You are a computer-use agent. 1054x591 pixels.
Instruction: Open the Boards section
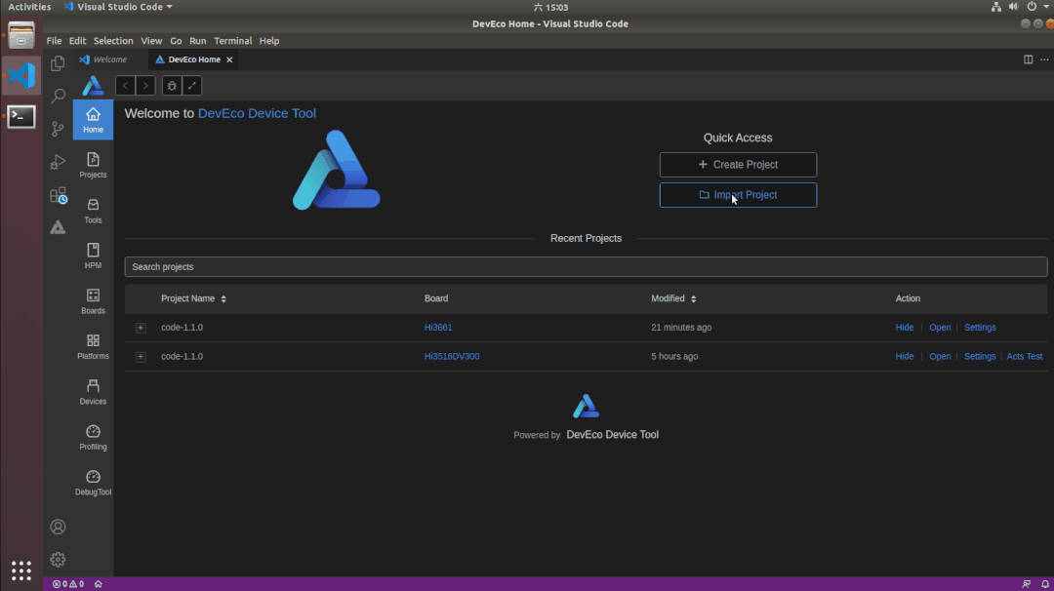[93, 301]
